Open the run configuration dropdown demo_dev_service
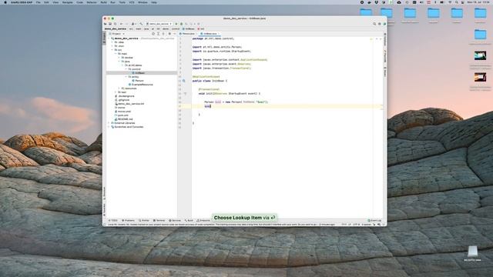This screenshot has width=493, height=277. tap(159, 24)
